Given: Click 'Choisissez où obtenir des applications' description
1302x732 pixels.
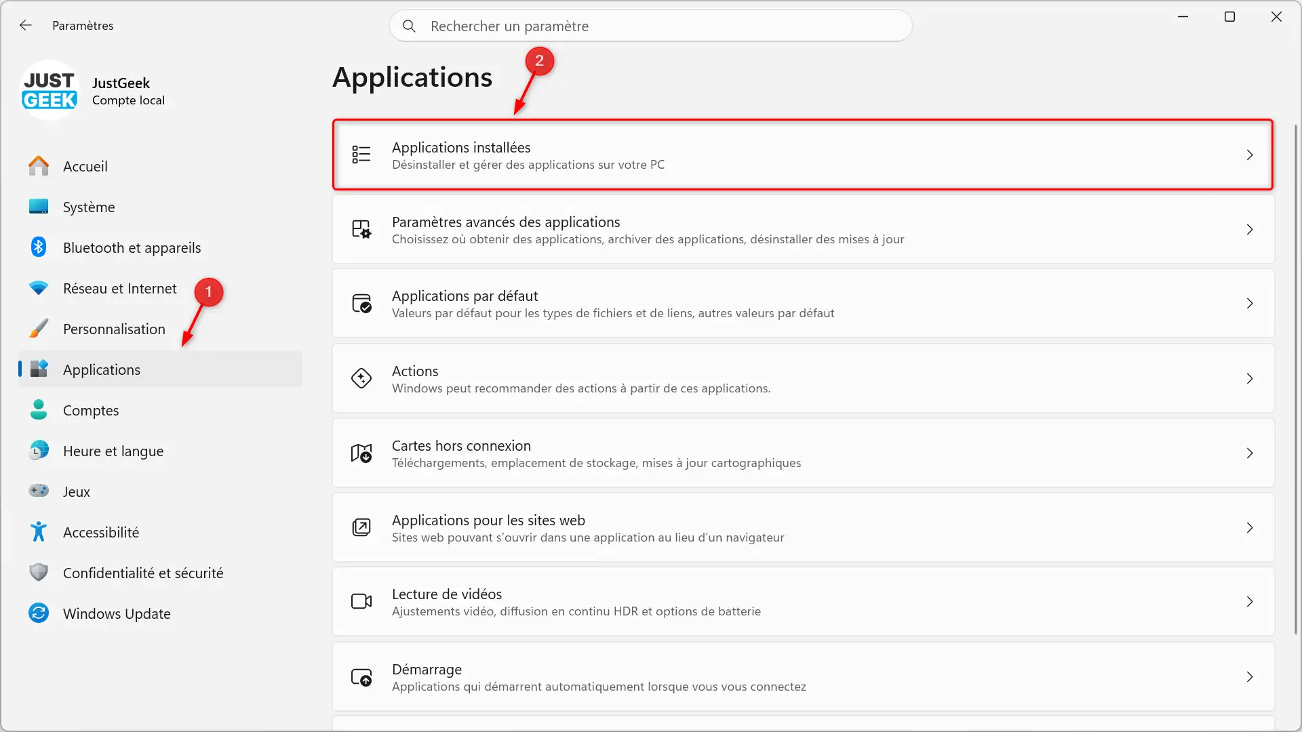Looking at the screenshot, I should (648, 239).
